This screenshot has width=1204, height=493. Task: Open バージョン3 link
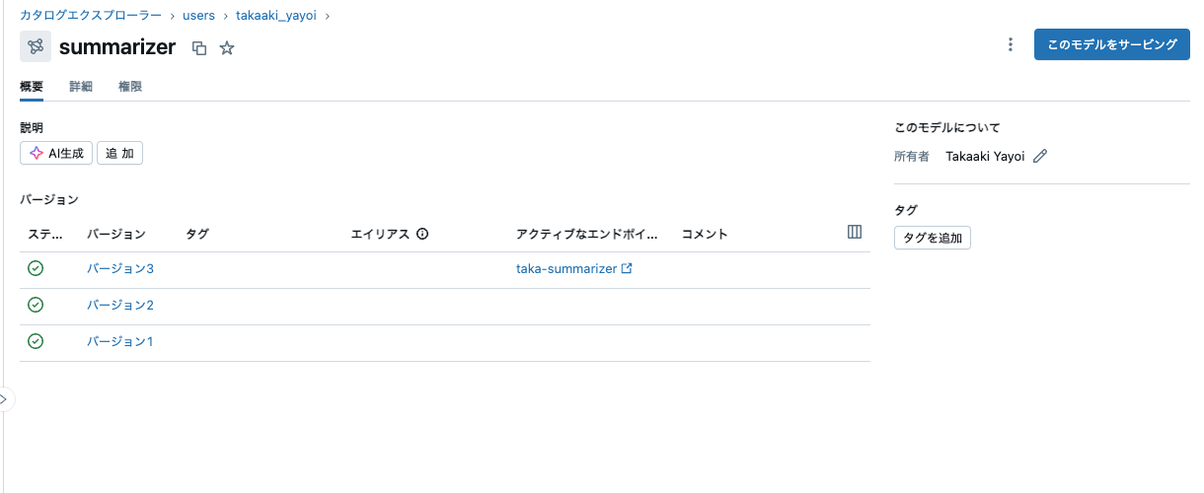pos(120,268)
